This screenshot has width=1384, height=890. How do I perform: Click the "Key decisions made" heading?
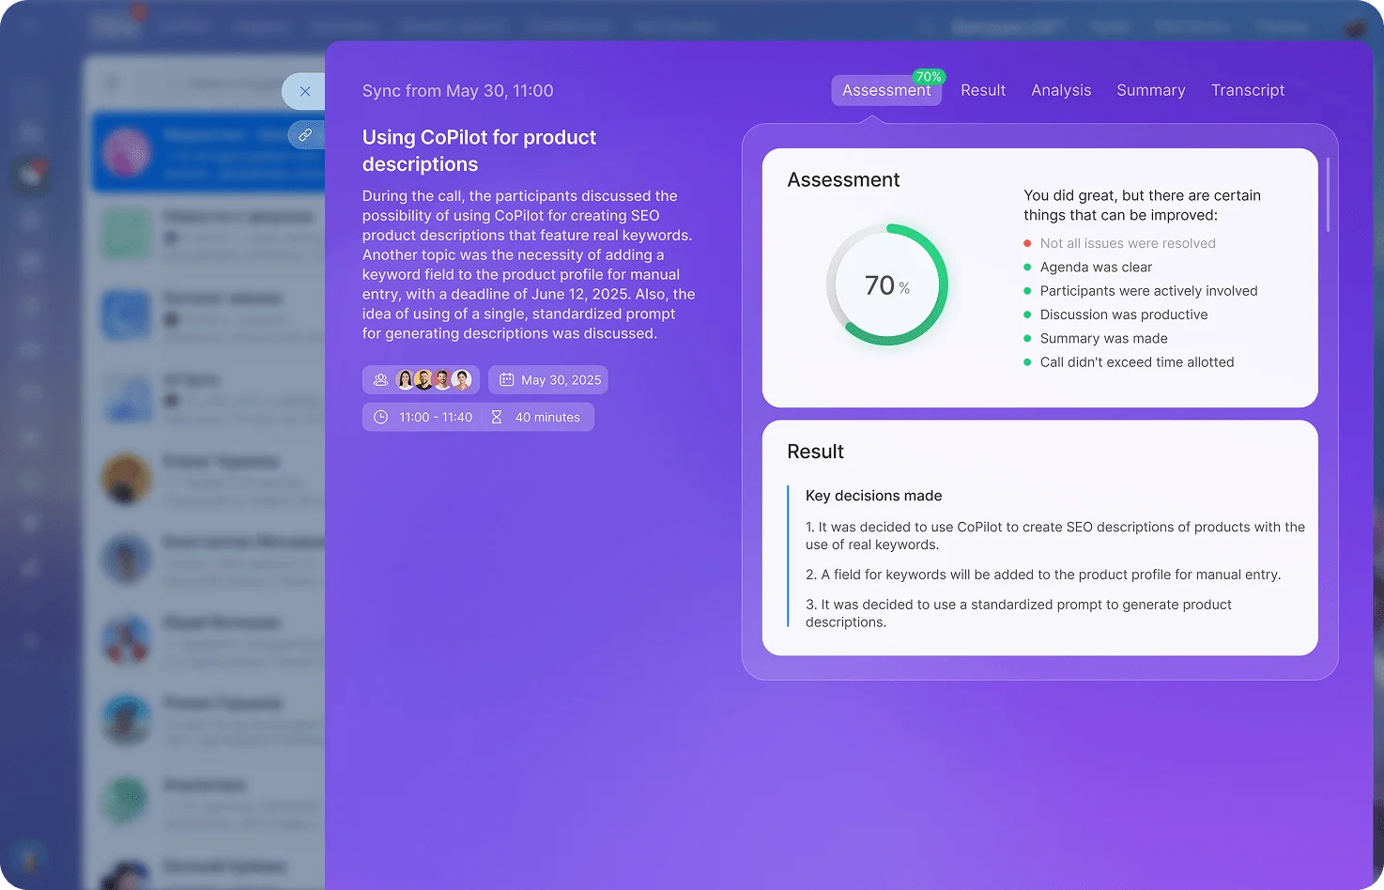tap(873, 496)
